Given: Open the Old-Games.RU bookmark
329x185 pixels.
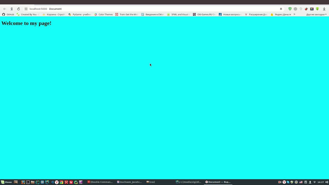Looking at the screenshot, I should [204, 14].
